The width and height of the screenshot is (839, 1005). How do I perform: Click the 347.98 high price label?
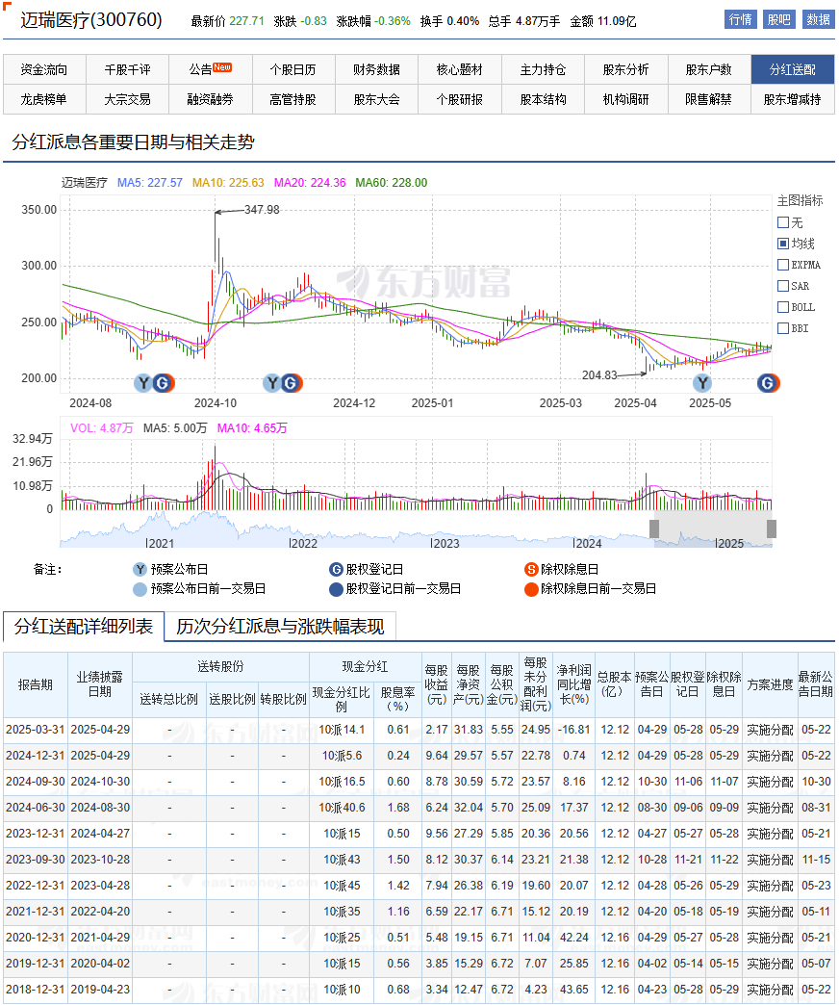click(262, 210)
